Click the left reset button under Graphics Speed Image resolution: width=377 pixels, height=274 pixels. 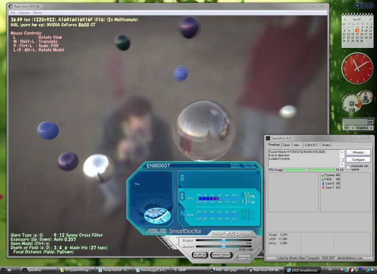pos(199,255)
